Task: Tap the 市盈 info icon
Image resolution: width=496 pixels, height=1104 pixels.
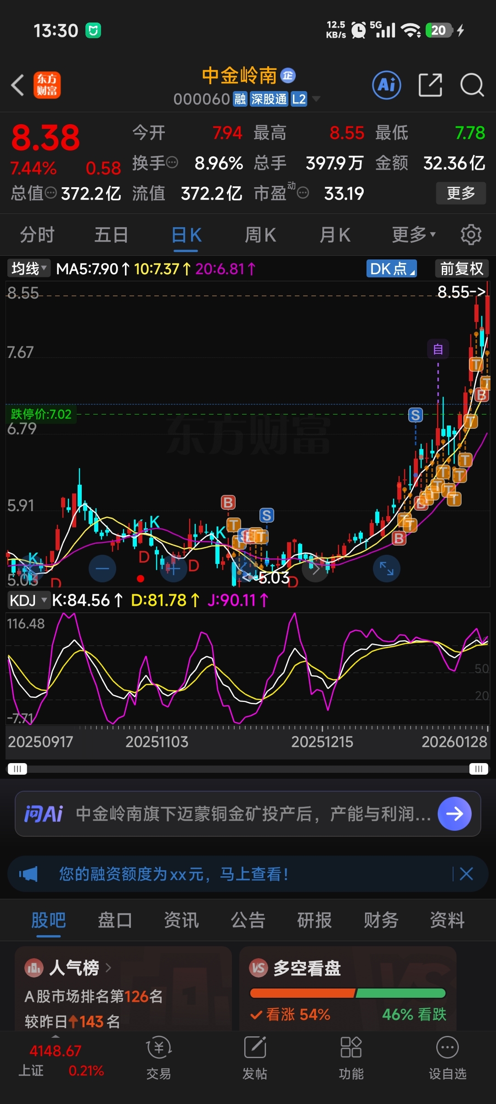Action: click(303, 193)
